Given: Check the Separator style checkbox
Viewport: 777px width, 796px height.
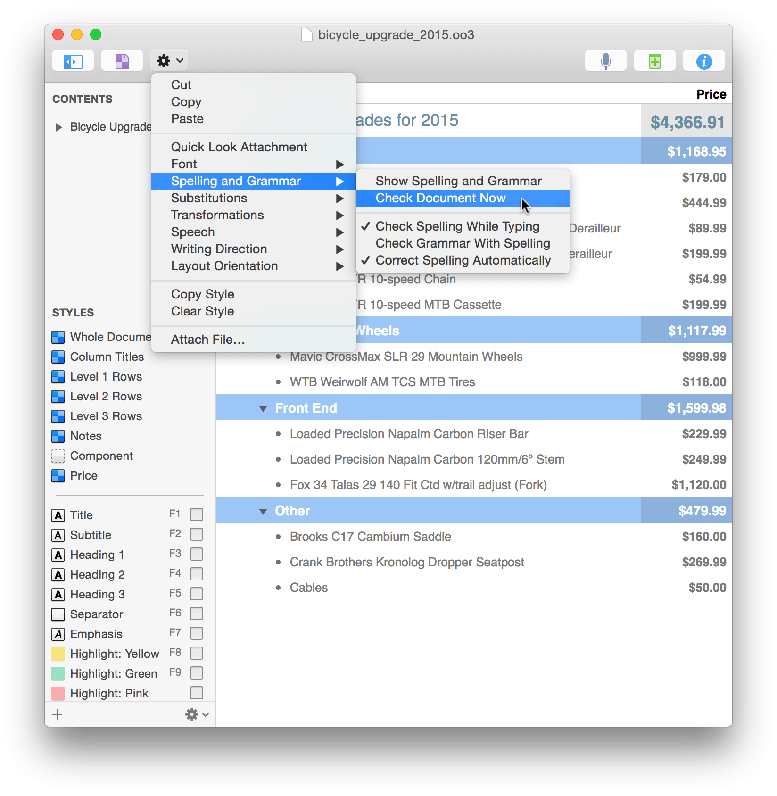Looking at the screenshot, I should coord(197,614).
